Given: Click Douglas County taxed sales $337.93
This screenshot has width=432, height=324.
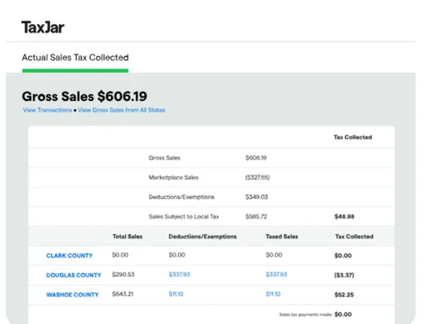Looking at the screenshot, I should point(276,274).
